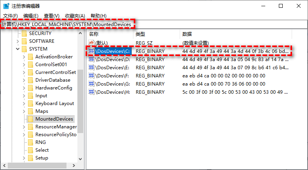The width and height of the screenshot is (308, 170).
Task: Click the MountedDevices folder icon
Action: (30, 119)
